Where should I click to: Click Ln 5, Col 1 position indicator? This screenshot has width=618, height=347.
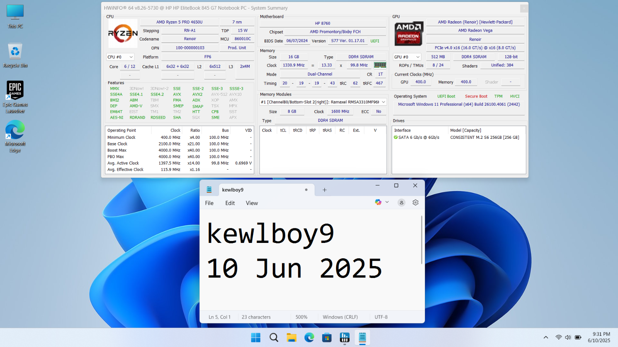[219, 317]
